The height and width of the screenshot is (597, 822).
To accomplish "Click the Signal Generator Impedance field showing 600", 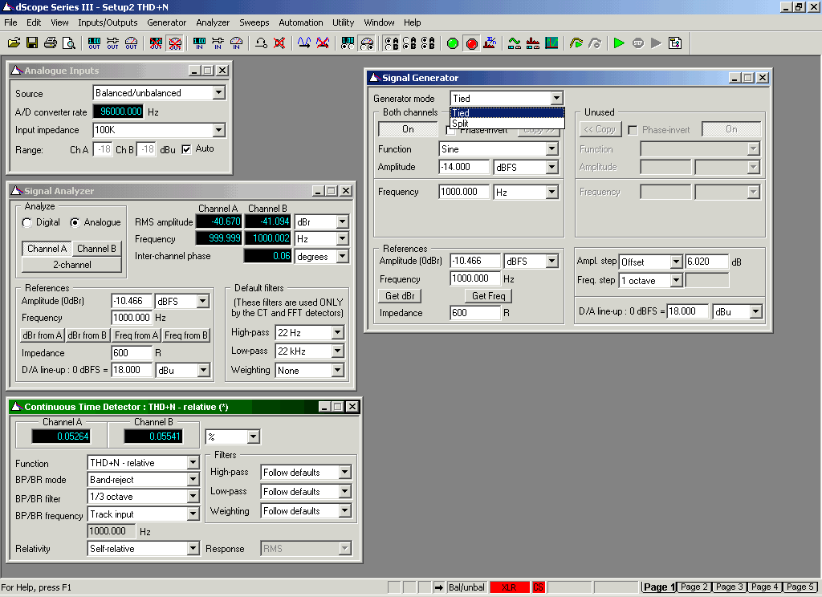I will pos(475,313).
